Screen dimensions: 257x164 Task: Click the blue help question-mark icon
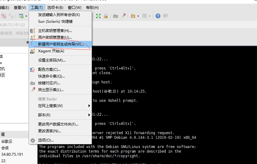[158, 16]
